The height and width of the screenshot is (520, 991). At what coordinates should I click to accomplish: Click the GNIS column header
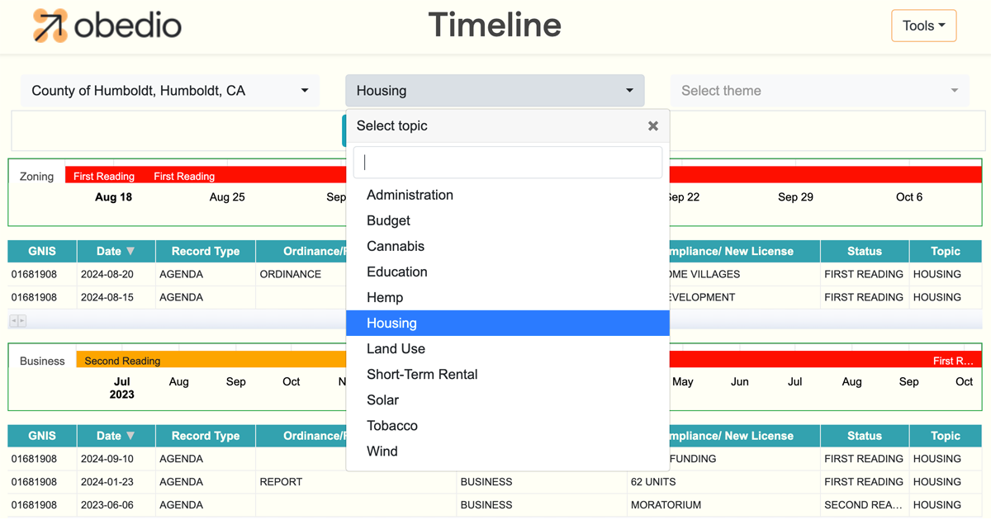[x=41, y=251]
